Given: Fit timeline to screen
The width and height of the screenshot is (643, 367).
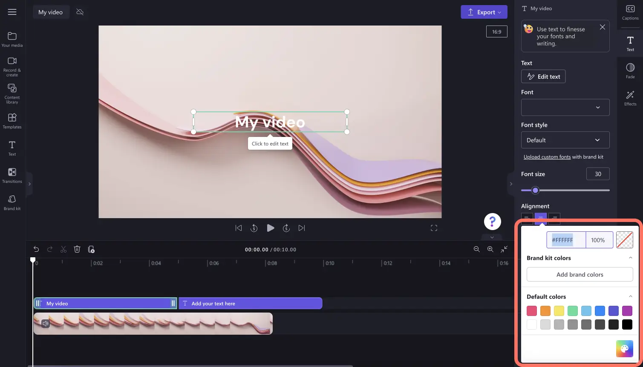Looking at the screenshot, I should [504, 249].
